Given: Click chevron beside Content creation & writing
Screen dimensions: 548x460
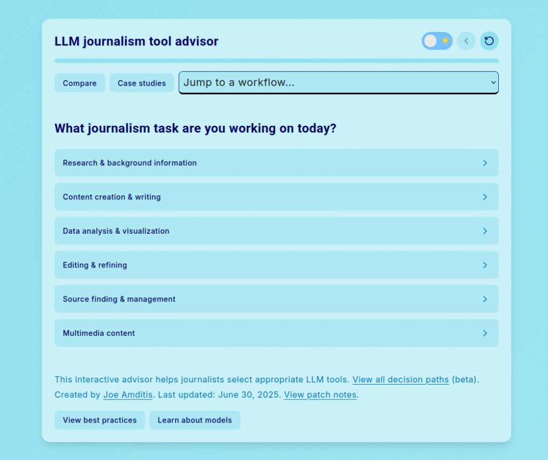Looking at the screenshot, I should coord(485,197).
